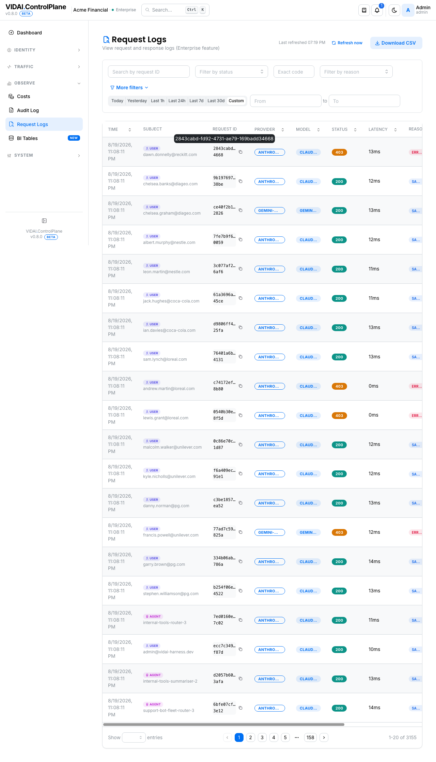Select Last 30d time range

(216, 101)
